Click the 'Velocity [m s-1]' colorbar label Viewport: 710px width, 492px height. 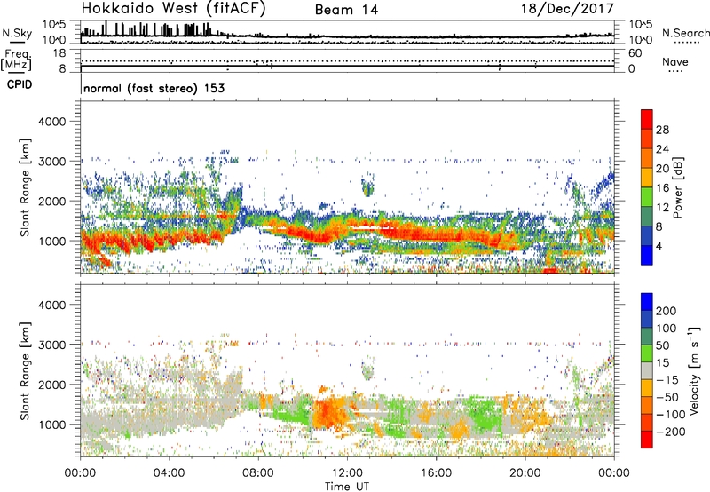pyautogui.click(x=693, y=370)
